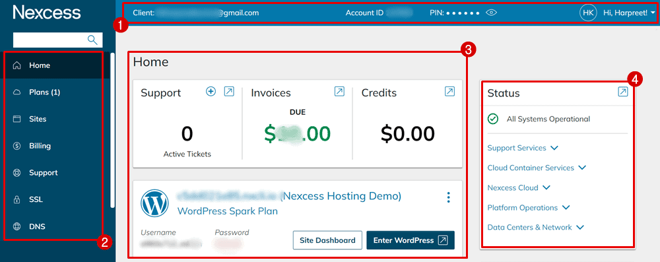Click the sidebar scrollbar
Screen dimensions: 660x262
(x=112, y=130)
